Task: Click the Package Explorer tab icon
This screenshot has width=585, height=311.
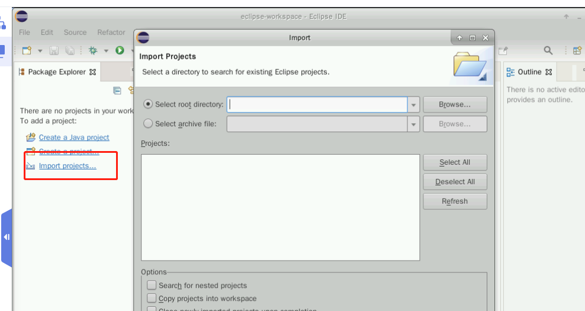Action: coord(22,72)
